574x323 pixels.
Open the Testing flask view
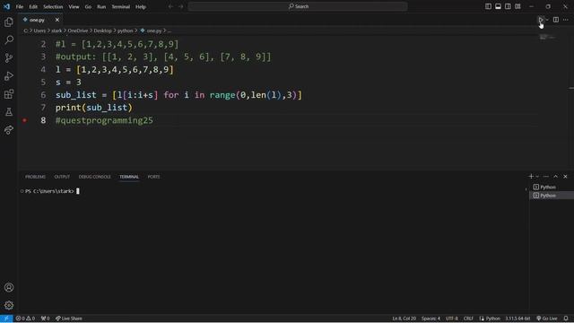click(x=9, y=111)
